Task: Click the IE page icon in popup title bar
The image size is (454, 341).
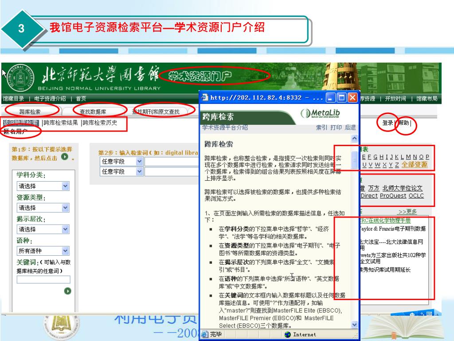Action: pos(205,97)
